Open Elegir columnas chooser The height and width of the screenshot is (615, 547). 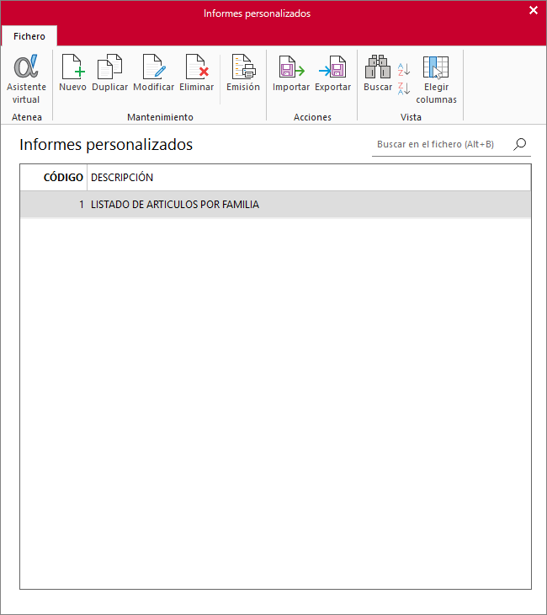436,79
